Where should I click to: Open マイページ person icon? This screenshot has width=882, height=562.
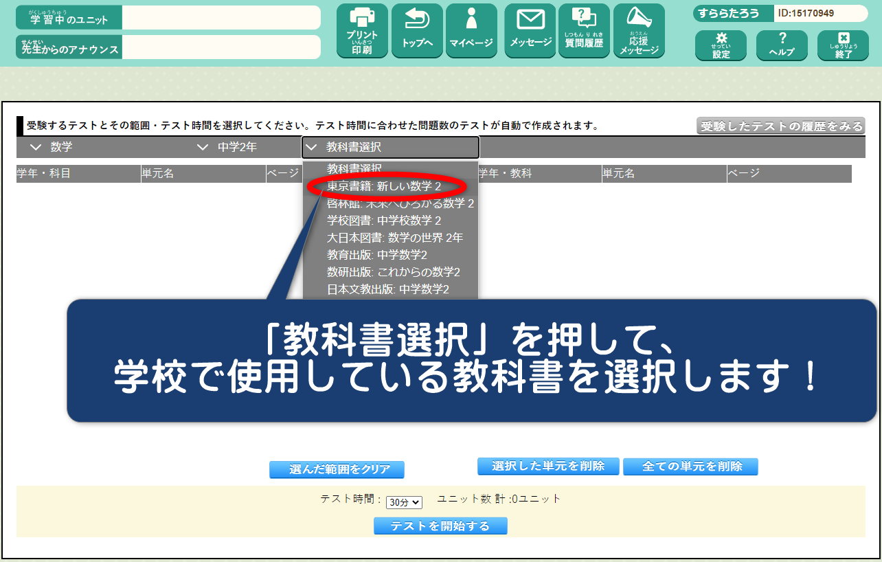[471, 31]
